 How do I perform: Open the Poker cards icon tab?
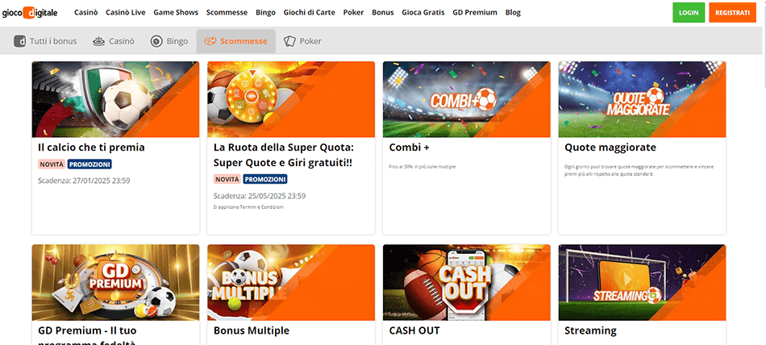289,41
